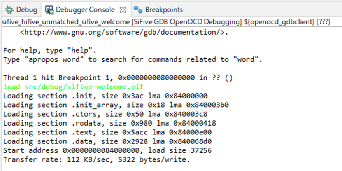This screenshot has height=171, width=342.
Task: Click the 'For help, type "help"' line
Action: pyautogui.click(x=50, y=51)
